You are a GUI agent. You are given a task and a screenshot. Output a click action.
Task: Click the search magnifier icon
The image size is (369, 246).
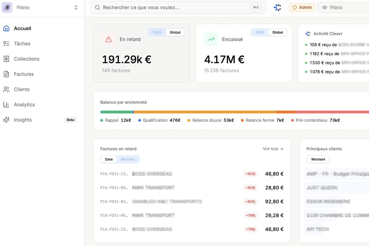click(97, 7)
